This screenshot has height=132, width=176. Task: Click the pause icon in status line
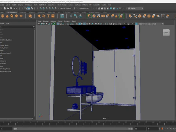[x=120, y=8]
